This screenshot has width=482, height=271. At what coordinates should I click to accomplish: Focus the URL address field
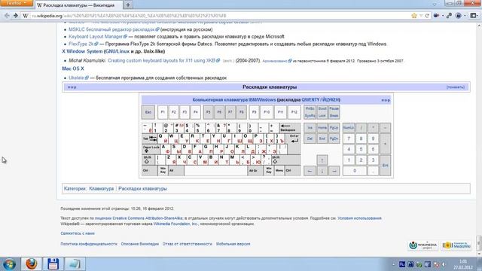pos(220,16)
